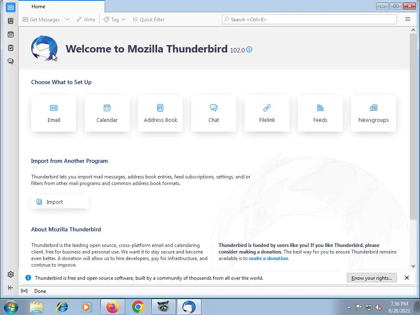This screenshot has height=315, width=420.
Task: Click the Thunderbird taskbar button
Action: pos(189,307)
